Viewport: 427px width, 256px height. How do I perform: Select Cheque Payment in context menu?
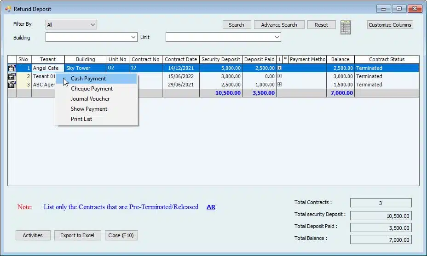92,89
